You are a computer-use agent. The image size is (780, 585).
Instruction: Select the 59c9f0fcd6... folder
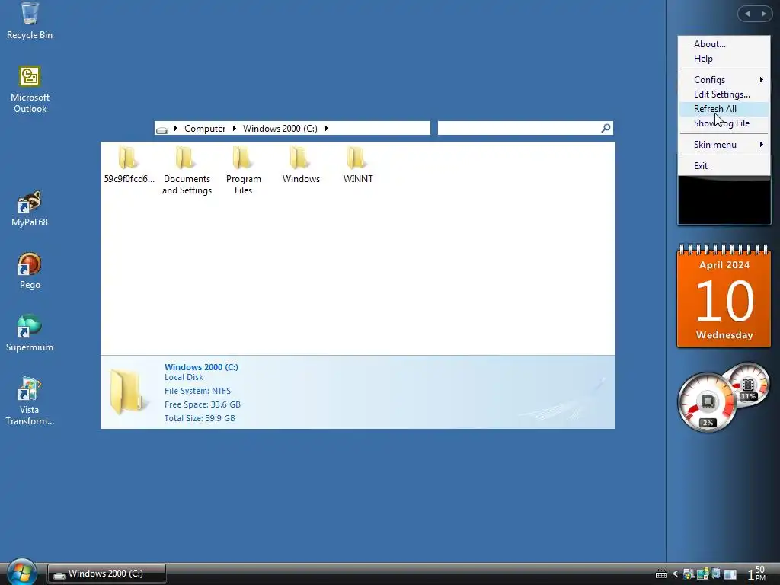point(129,165)
